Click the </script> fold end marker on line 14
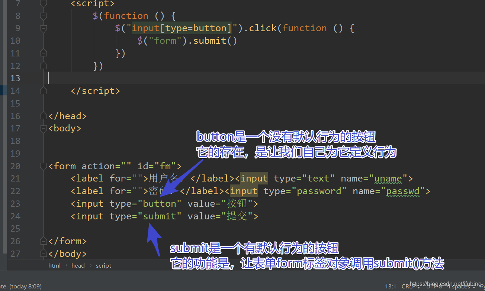 [44, 91]
